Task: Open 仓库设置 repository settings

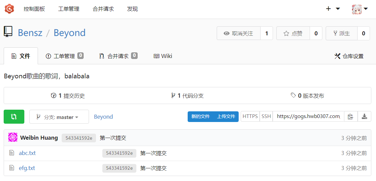Action: [x=349, y=56]
